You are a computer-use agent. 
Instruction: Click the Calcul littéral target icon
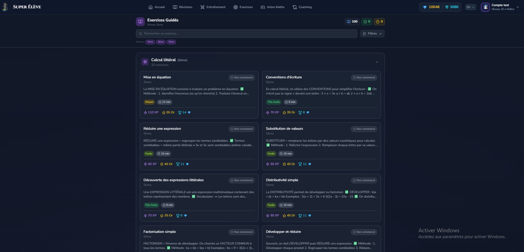coord(145,62)
